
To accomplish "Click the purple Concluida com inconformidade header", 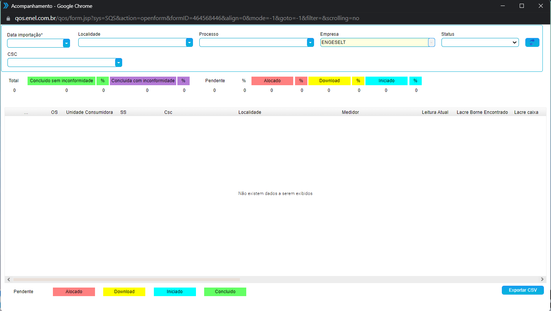I will 143,81.
